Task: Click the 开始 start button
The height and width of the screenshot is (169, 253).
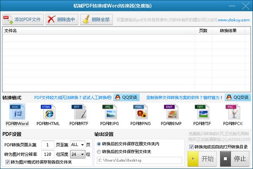Action: pyautogui.click(x=202, y=159)
